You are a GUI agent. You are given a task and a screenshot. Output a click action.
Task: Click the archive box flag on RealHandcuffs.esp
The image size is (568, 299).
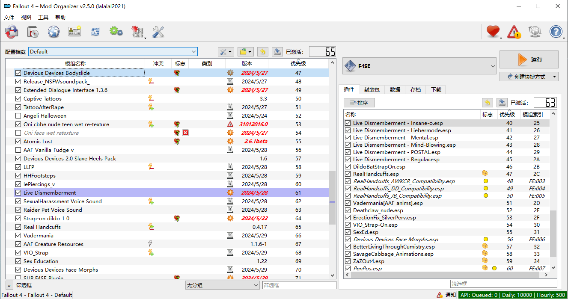(485, 174)
